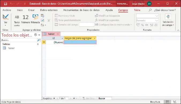
Task: Increase decimal places icon
Action: 152,25
